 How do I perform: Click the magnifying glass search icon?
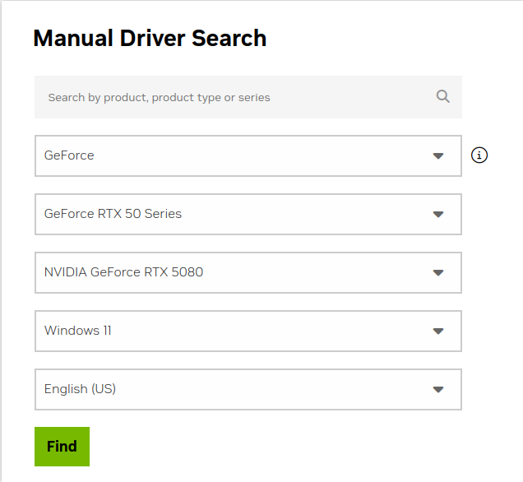click(x=443, y=97)
